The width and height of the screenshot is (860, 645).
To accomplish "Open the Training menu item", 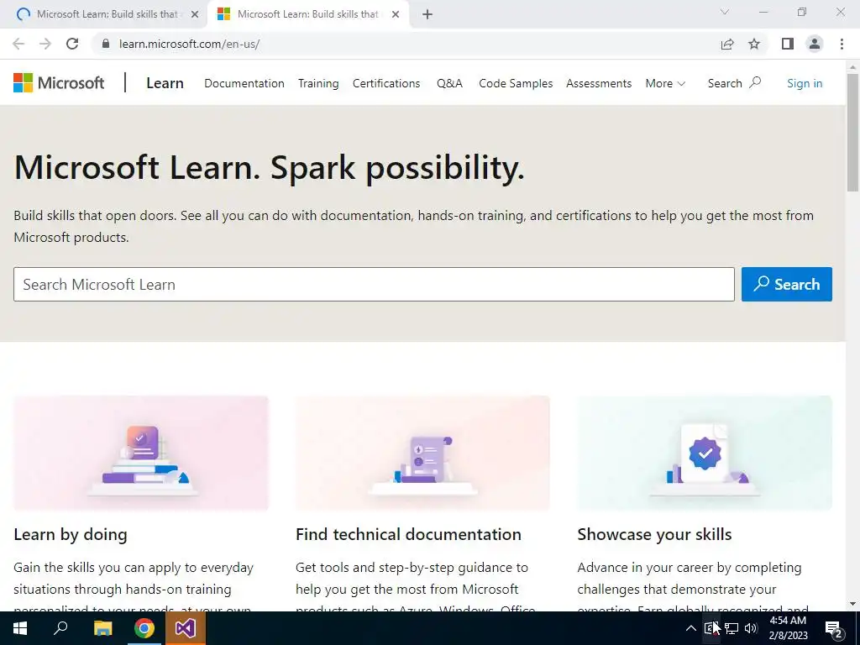I will point(318,83).
